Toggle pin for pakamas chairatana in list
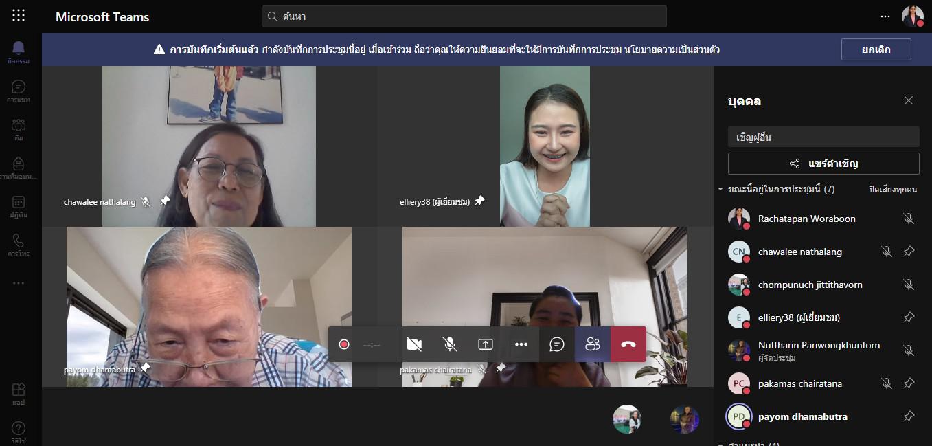This screenshot has height=446, width=932. click(909, 383)
